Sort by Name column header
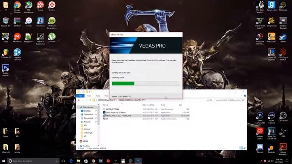 [105, 105]
